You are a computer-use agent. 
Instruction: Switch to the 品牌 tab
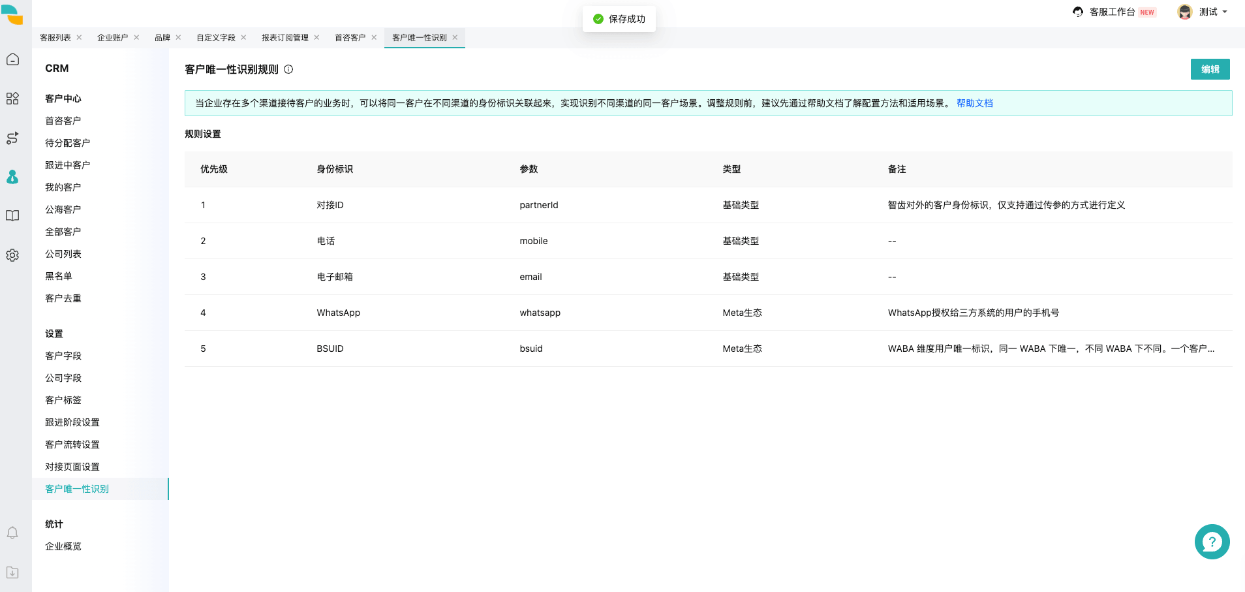(162, 37)
